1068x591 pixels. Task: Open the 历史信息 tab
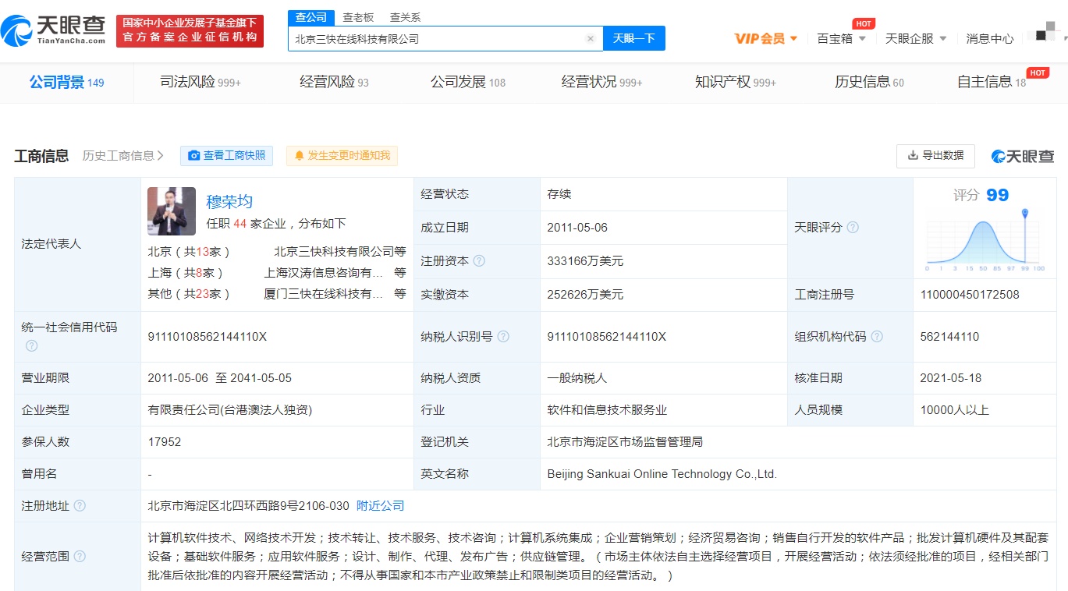point(869,82)
